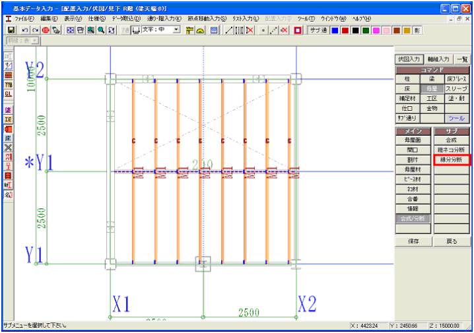Open the リスト入力(L) menu
Screen dimensions: 474x333
(246, 18)
